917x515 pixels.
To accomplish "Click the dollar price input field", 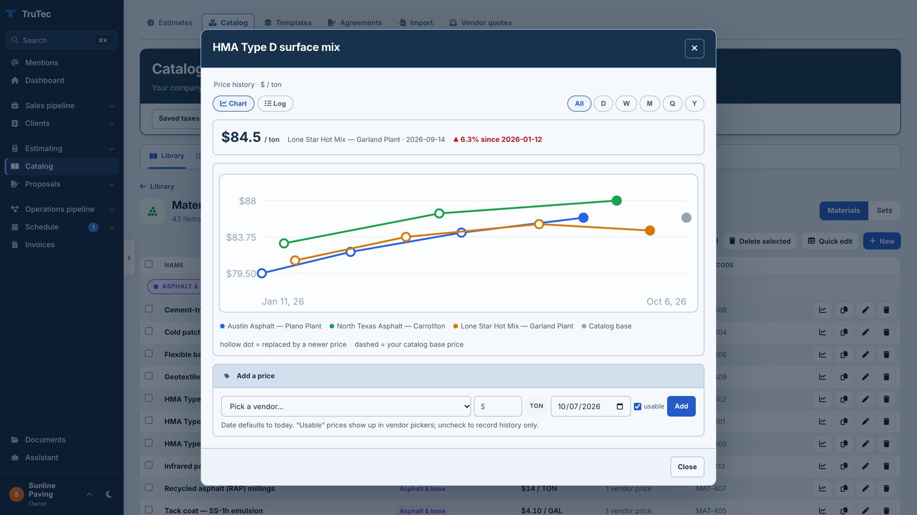I will (498, 406).
